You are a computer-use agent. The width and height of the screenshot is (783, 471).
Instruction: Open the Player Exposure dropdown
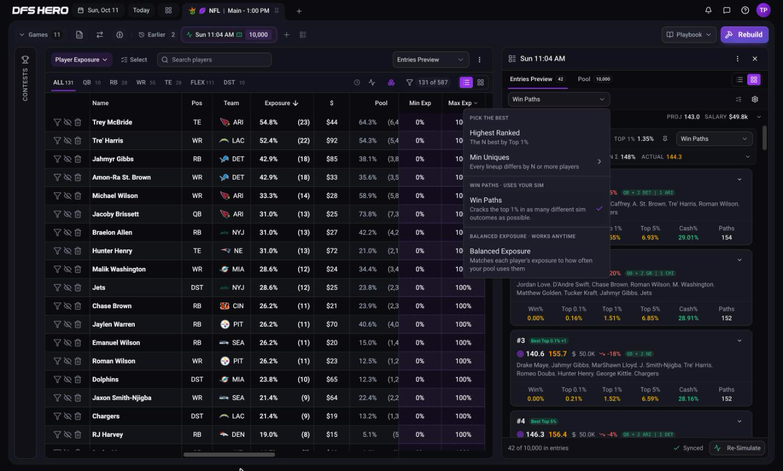[81, 60]
